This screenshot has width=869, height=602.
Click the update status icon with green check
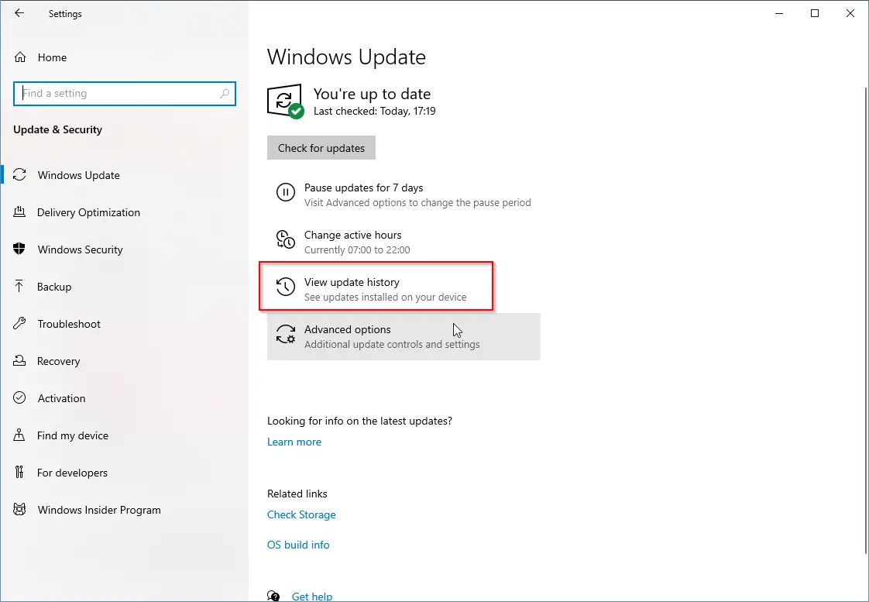click(286, 101)
